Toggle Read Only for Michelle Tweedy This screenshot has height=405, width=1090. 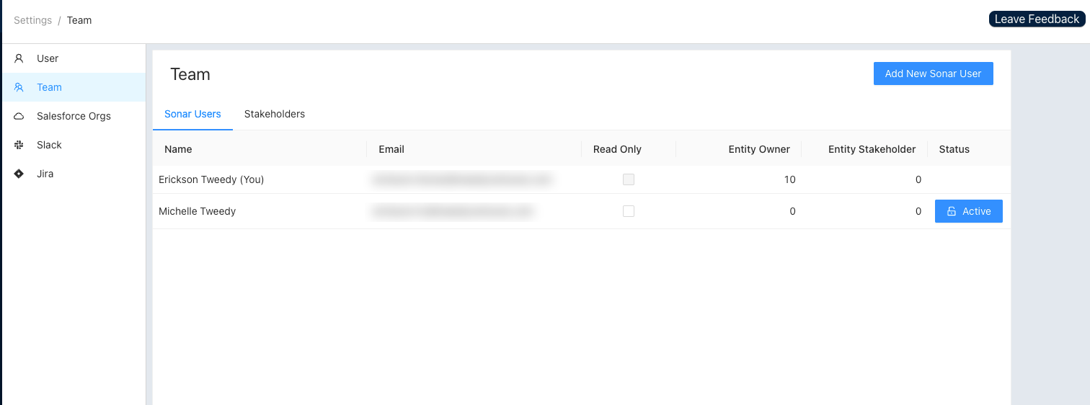(629, 211)
